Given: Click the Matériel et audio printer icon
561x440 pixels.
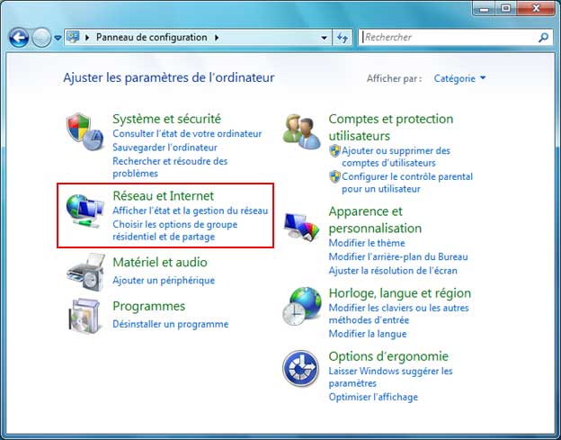Looking at the screenshot, I should [x=85, y=272].
